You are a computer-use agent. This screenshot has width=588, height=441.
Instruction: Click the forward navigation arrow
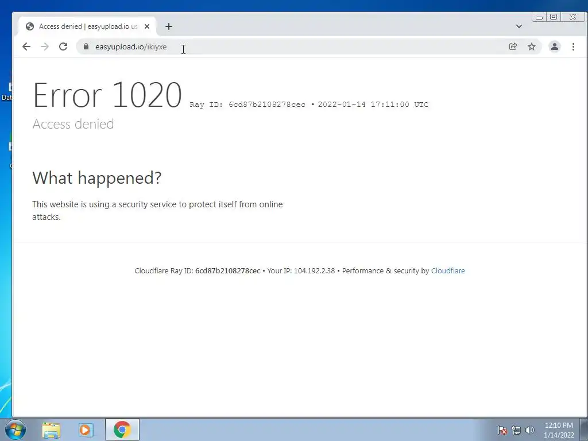[x=45, y=47]
